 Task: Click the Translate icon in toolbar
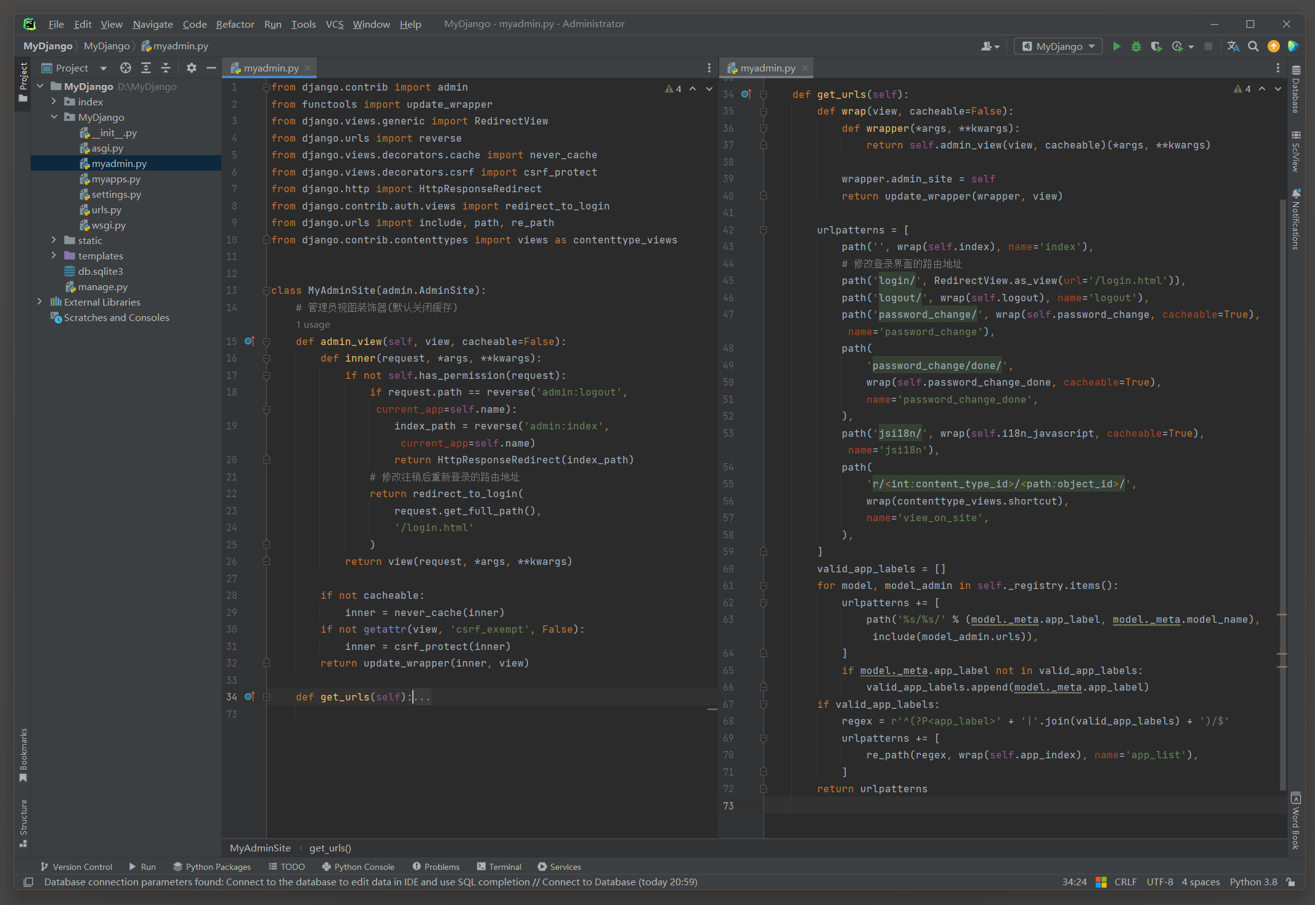(x=1232, y=46)
